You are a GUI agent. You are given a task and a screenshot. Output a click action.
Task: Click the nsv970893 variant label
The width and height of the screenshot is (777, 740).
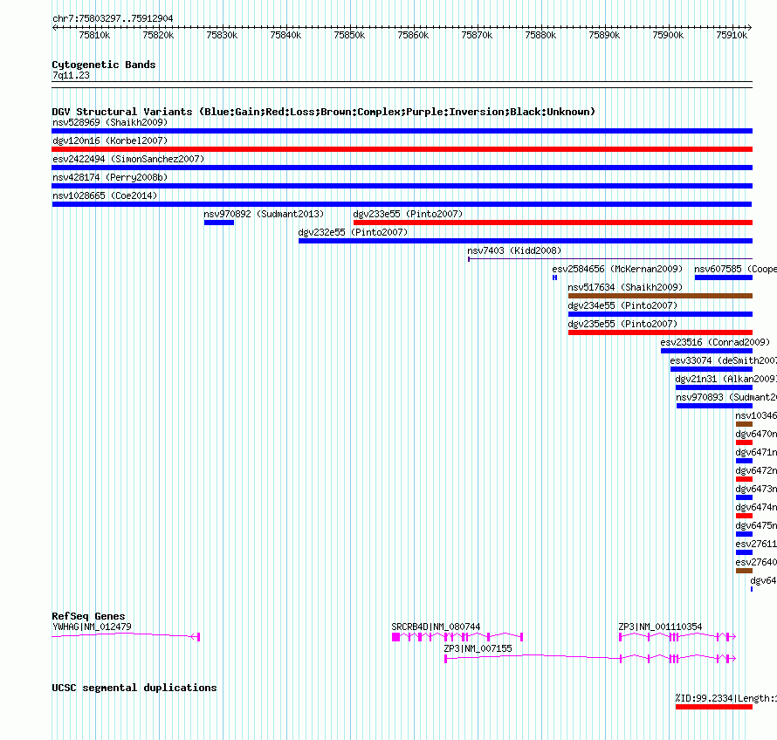tap(726, 397)
